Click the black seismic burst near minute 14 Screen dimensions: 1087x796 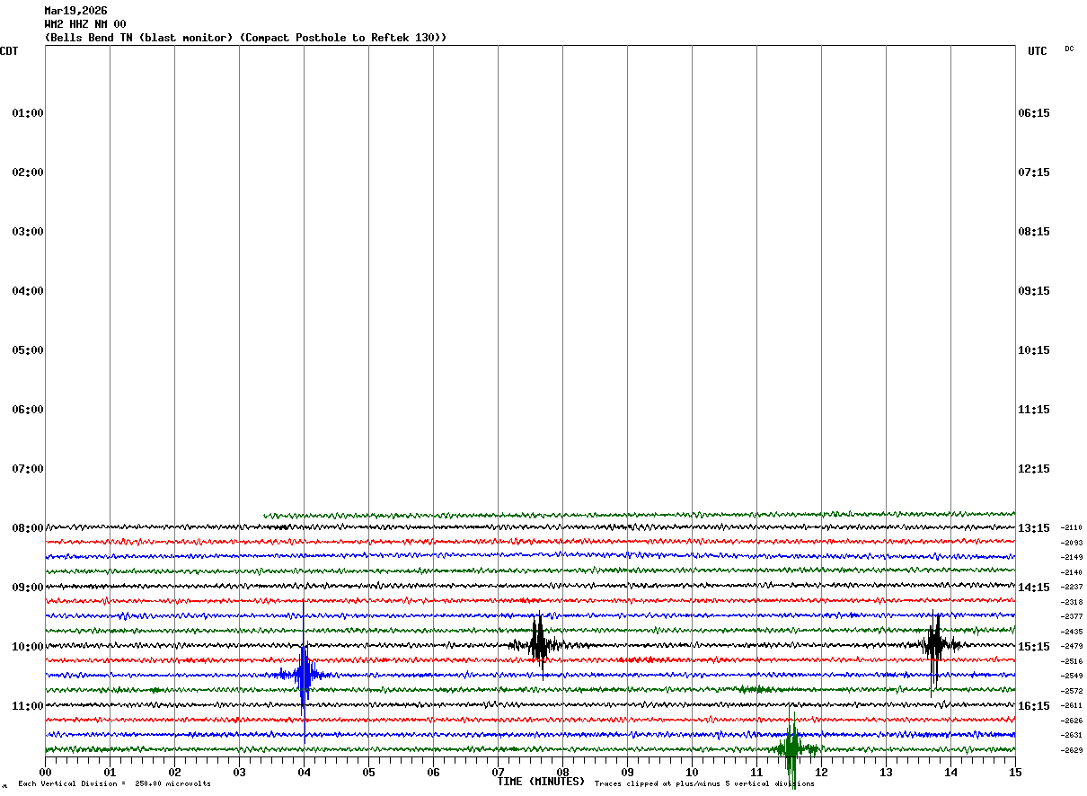point(934,644)
